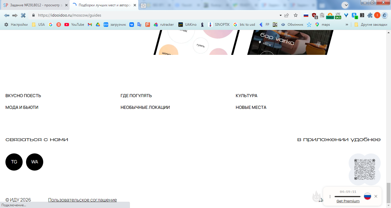Close the Подборки лучших мест tab
391x208 pixels.
(135, 5)
